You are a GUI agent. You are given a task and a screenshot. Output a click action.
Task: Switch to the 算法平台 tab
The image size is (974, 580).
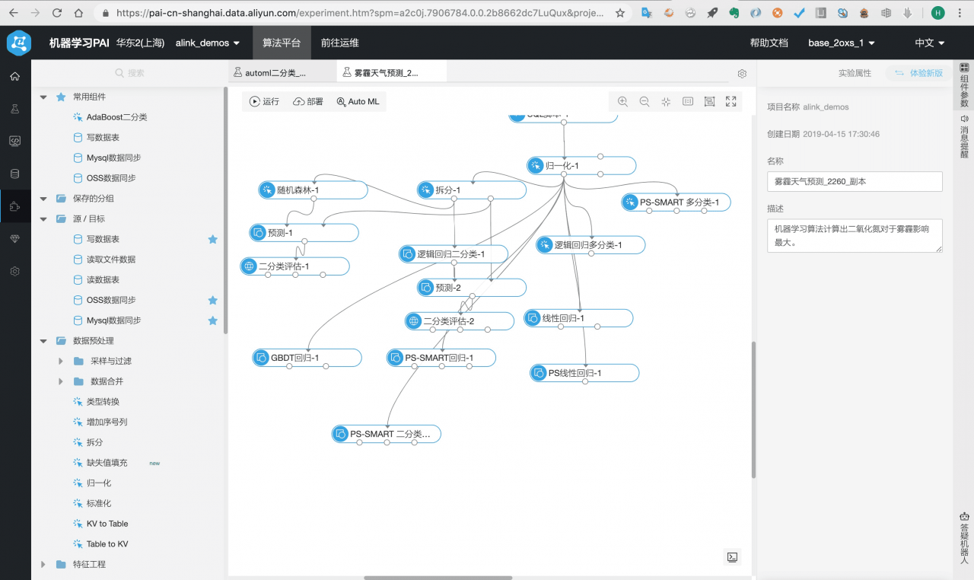click(282, 43)
